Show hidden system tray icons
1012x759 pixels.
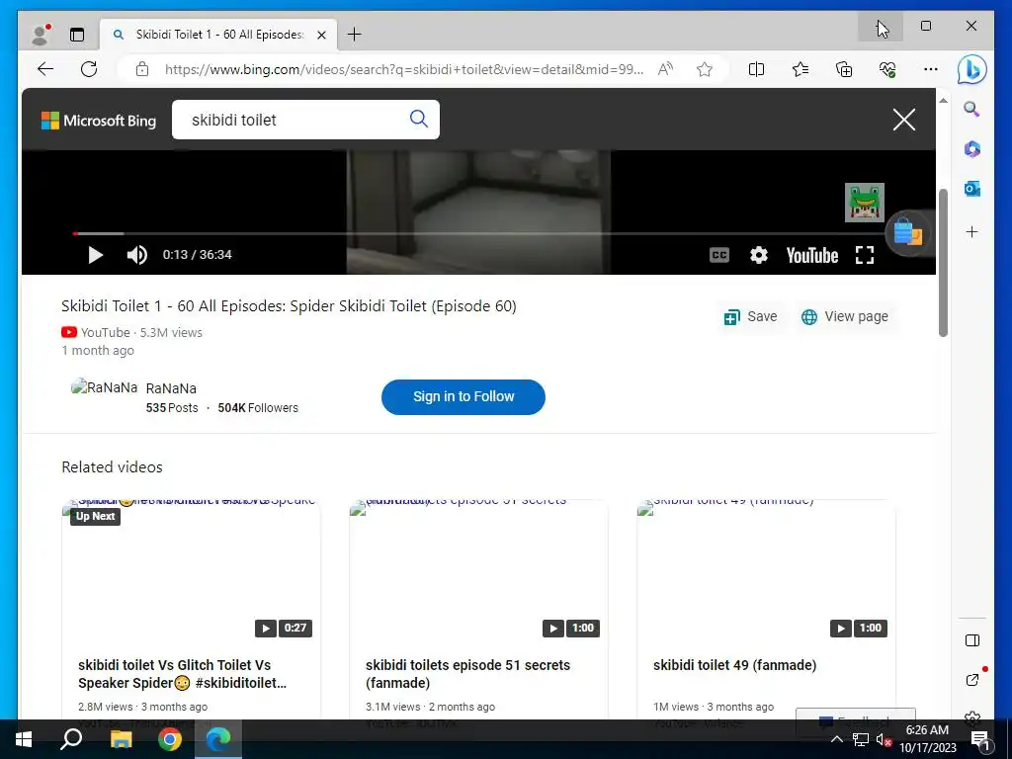click(x=836, y=739)
